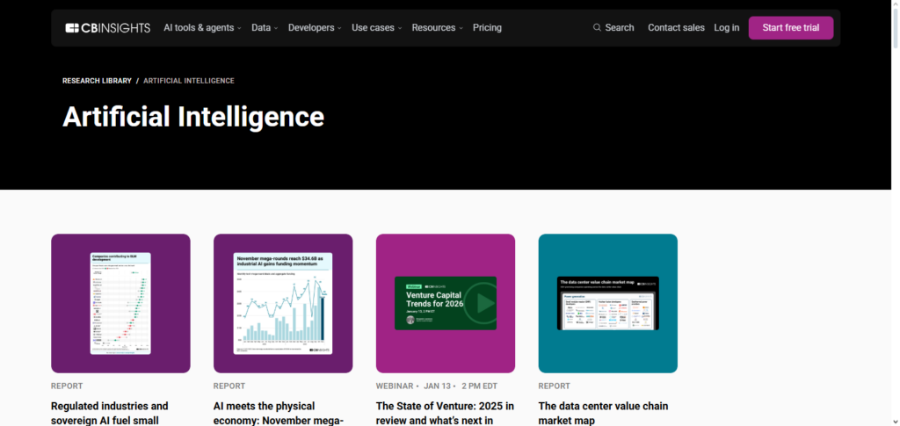Click the Start free trial button
Screen dimensions: 900x426
pyautogui.click(x=791, y=27)
